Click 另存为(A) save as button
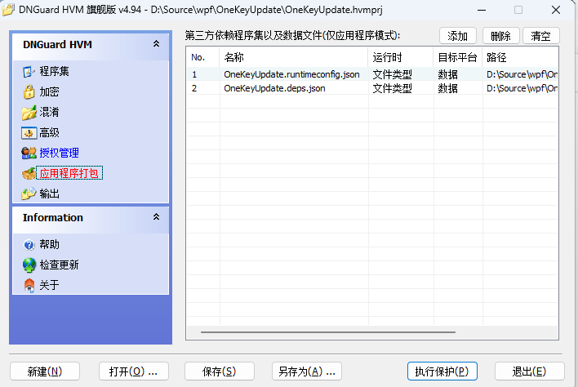Screen dimensions: 578x387 point(307,371)
